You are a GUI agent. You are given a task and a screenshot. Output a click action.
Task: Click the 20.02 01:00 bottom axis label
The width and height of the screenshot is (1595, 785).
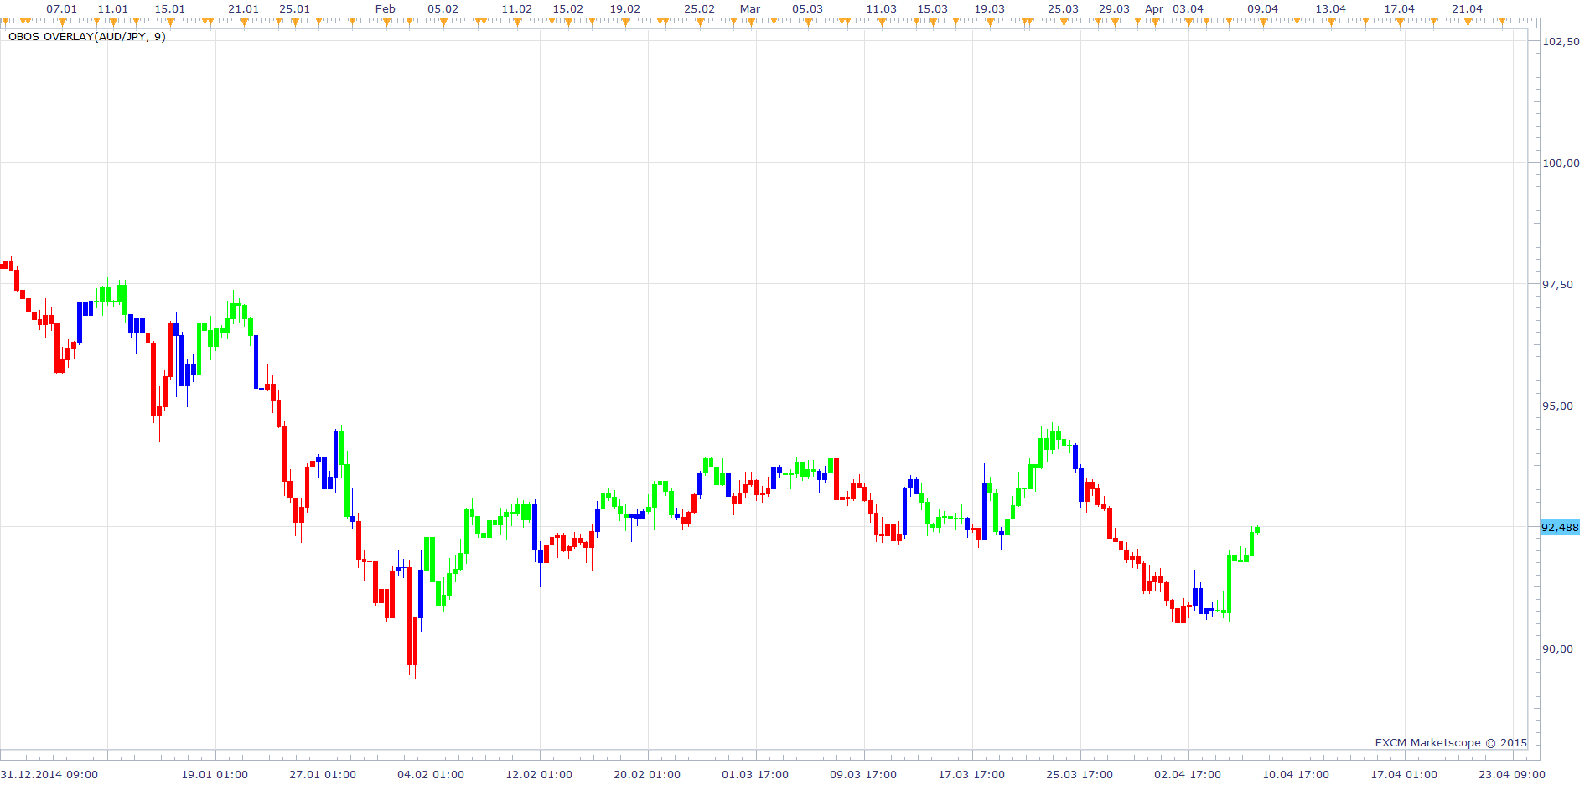pyautogui.click(x=648, y=774)
